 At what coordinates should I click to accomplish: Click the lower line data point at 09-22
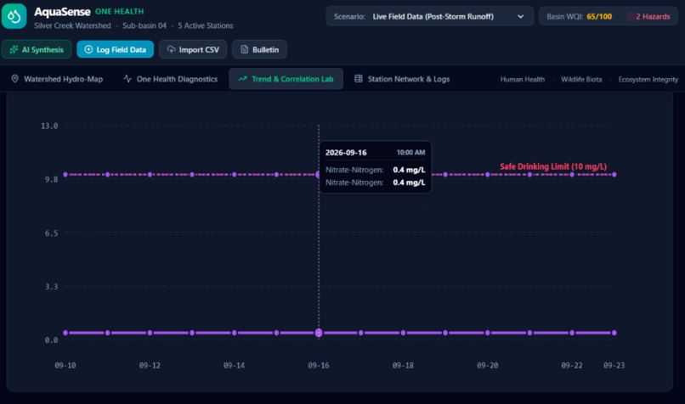click(572, 333)
